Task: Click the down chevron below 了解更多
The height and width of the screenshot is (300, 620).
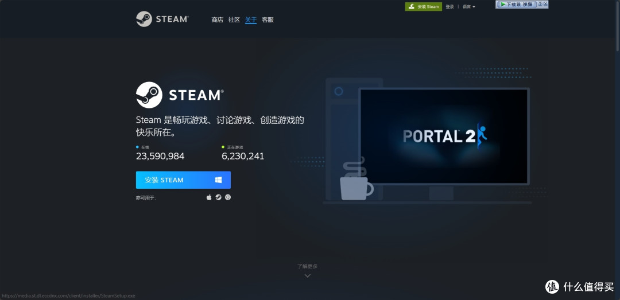Action: coord(308,275)
